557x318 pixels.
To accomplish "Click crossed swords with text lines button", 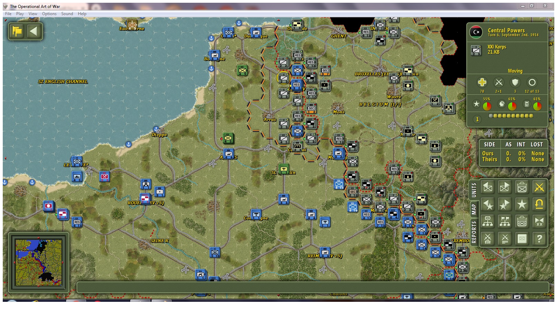I will (505, 238).
